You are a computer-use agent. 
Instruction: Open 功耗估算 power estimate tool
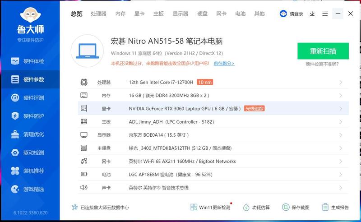click(x=256, y=208)
